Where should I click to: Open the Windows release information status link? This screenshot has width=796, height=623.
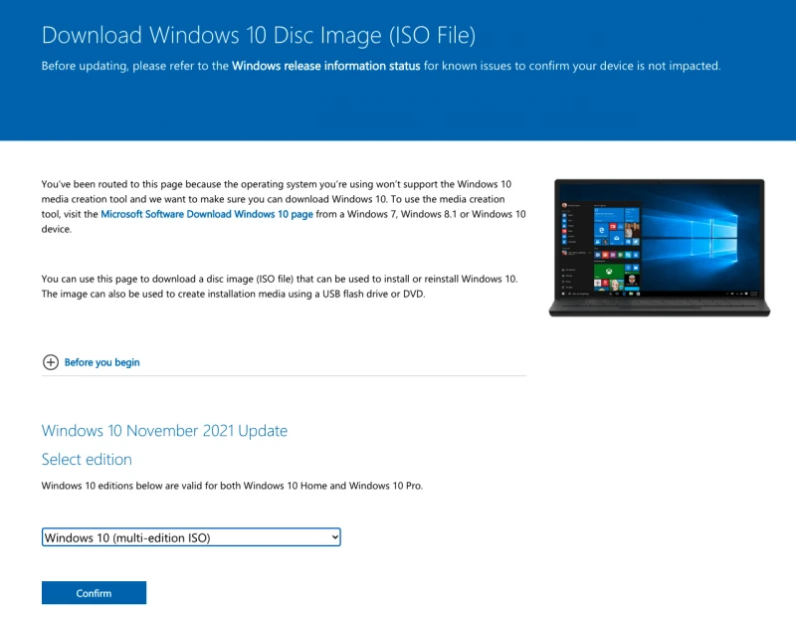[326, 66]
